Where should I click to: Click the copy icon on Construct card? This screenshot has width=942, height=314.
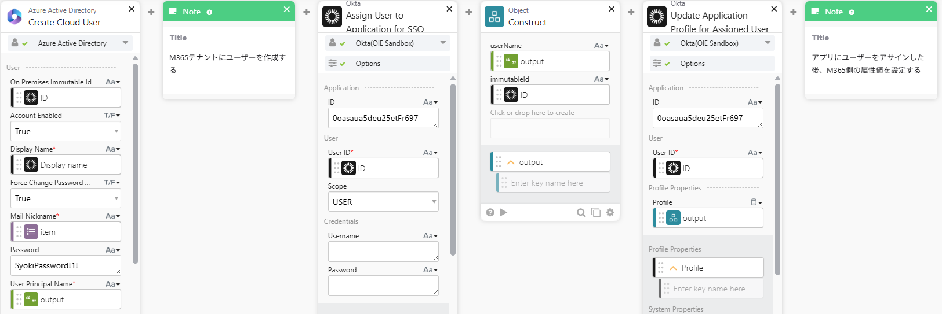coord(595,212)
